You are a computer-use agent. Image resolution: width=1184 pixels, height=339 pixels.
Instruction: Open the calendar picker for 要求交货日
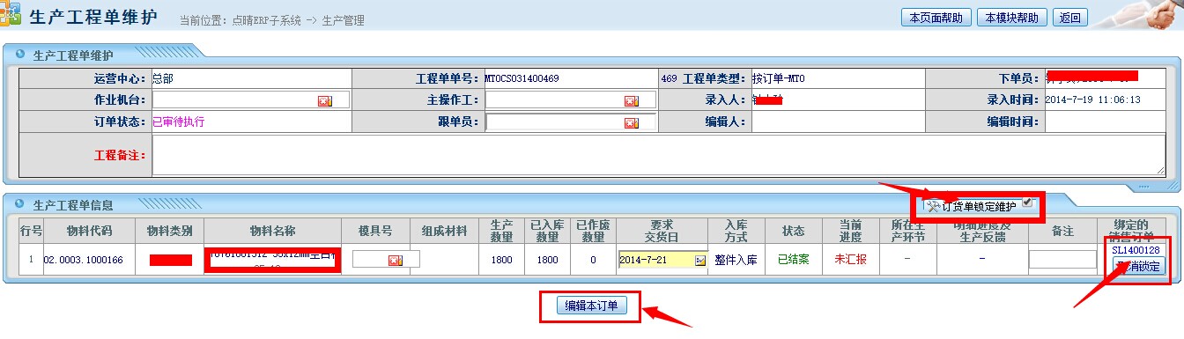pos(700,261)
